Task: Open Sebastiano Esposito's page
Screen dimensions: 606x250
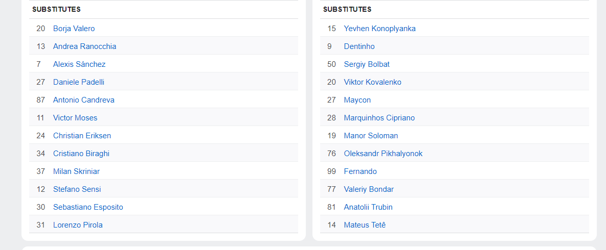Action: (88, 207)
